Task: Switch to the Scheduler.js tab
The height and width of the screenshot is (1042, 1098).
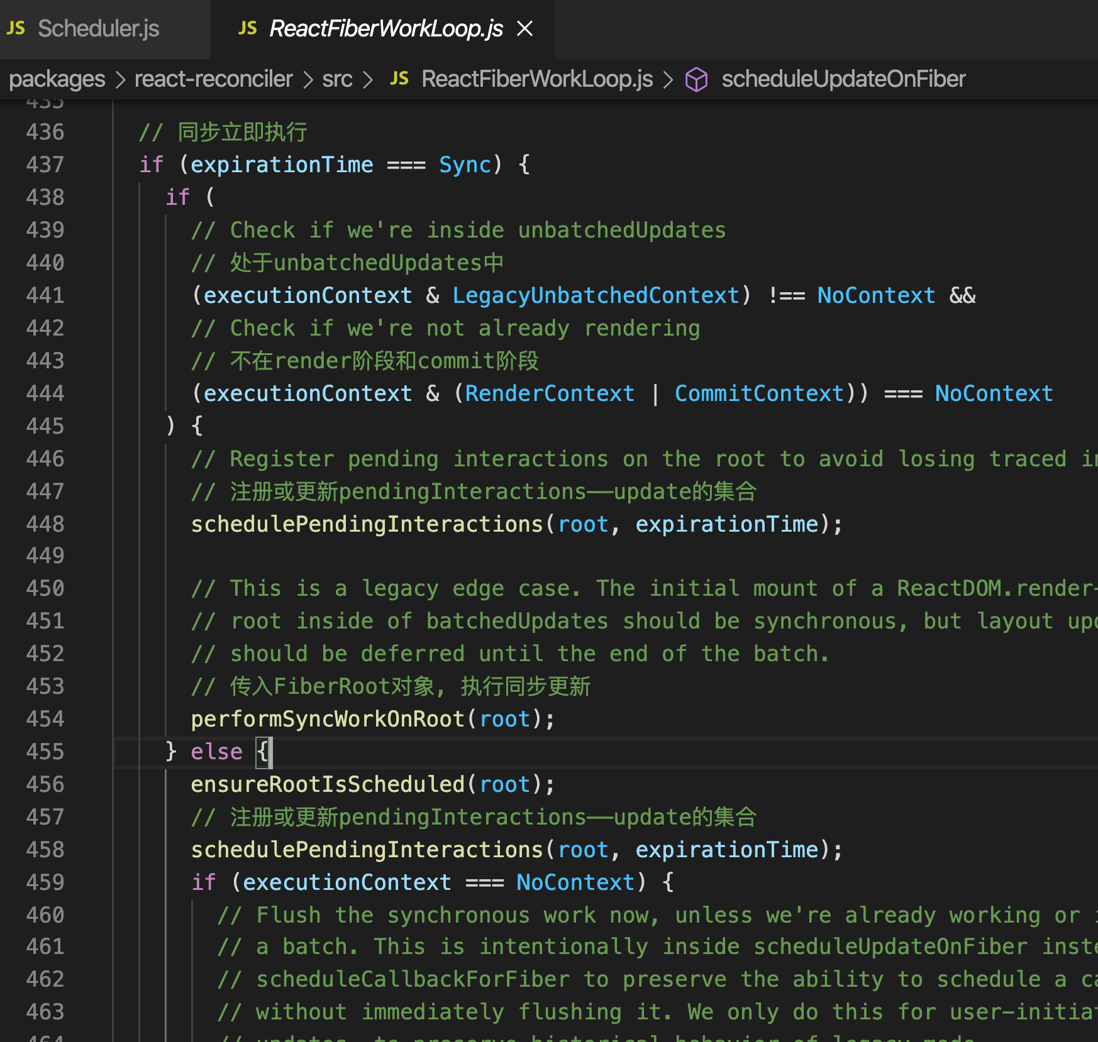Action: 99,29
